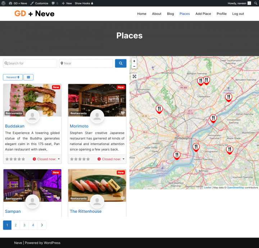Favorite the Morimoto listing with heart icon
The image size is (259, 248).
click(x=123, y=113)
